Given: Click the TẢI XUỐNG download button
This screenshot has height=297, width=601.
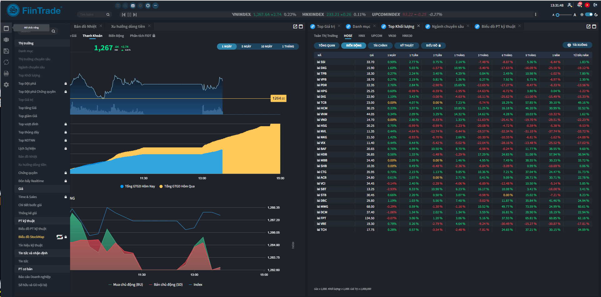Looking at the screenshot, I should pyautogui.click(x=577, y=45).
